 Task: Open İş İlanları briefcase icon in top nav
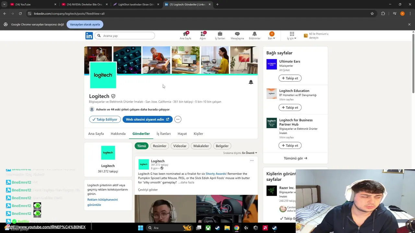click(220, 36)
